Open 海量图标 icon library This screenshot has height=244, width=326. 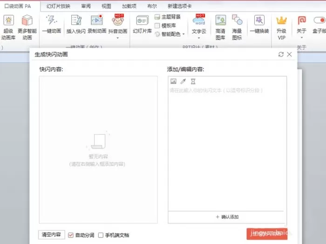tap(237, 27)
